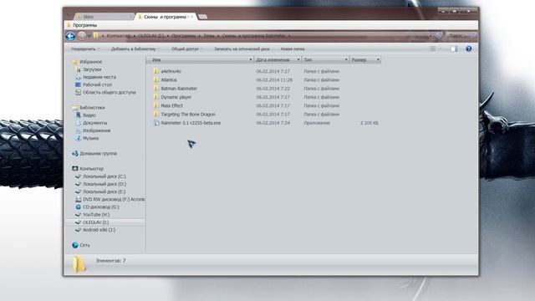Screen dimensions: 535x301
Task: Open the Недавние места sidebar icon
Action: click(x=78, y=77)
